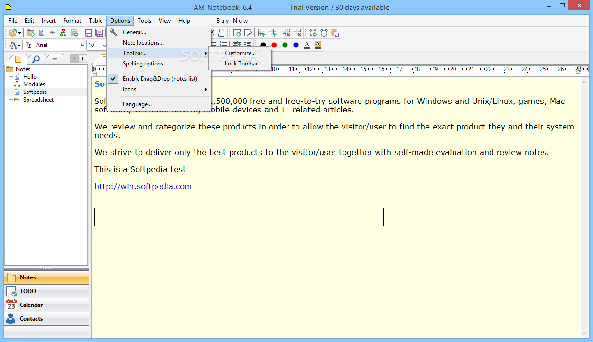
Task: Click the editor scrollbar down arrow
Action: (585, 334)
